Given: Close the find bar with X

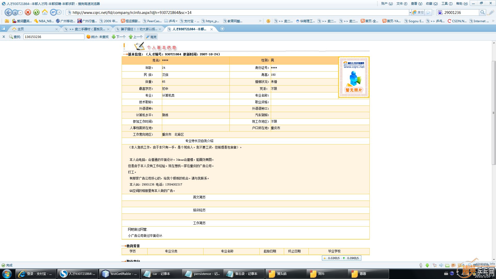Looking at the screenshot, I should [4, 37].
